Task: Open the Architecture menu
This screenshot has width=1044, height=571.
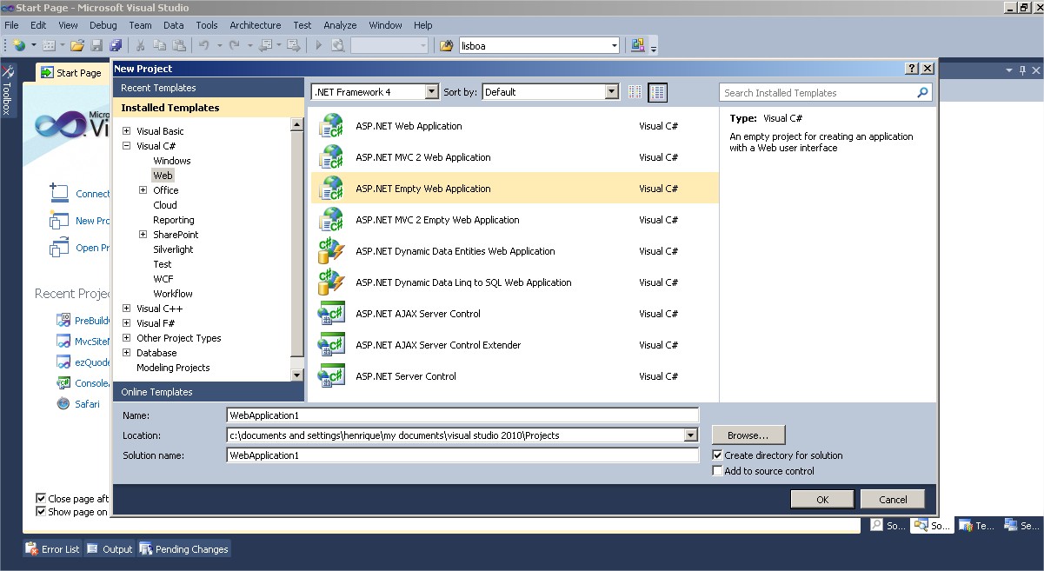Action: click(x=256, y=25)
